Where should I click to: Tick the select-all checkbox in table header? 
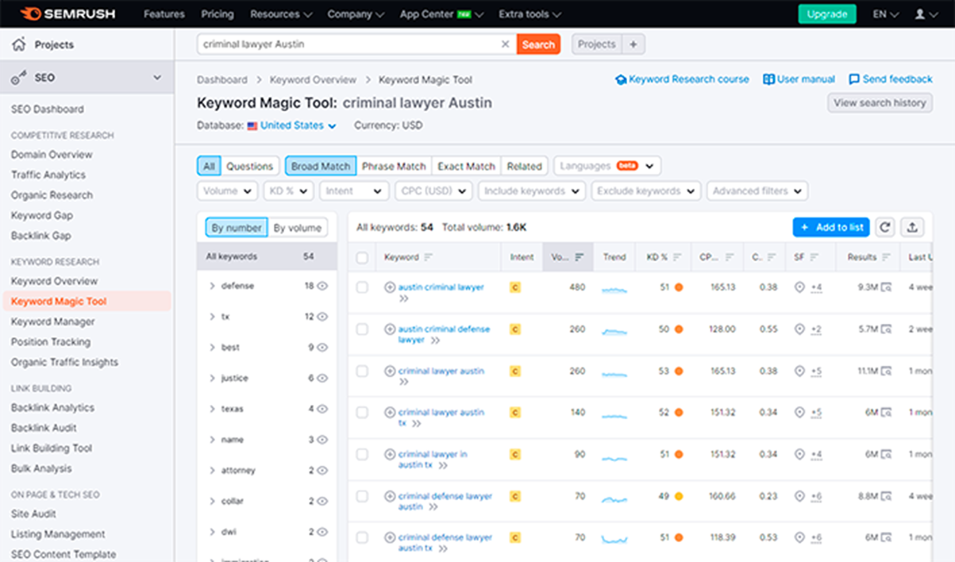click(362, 257)
